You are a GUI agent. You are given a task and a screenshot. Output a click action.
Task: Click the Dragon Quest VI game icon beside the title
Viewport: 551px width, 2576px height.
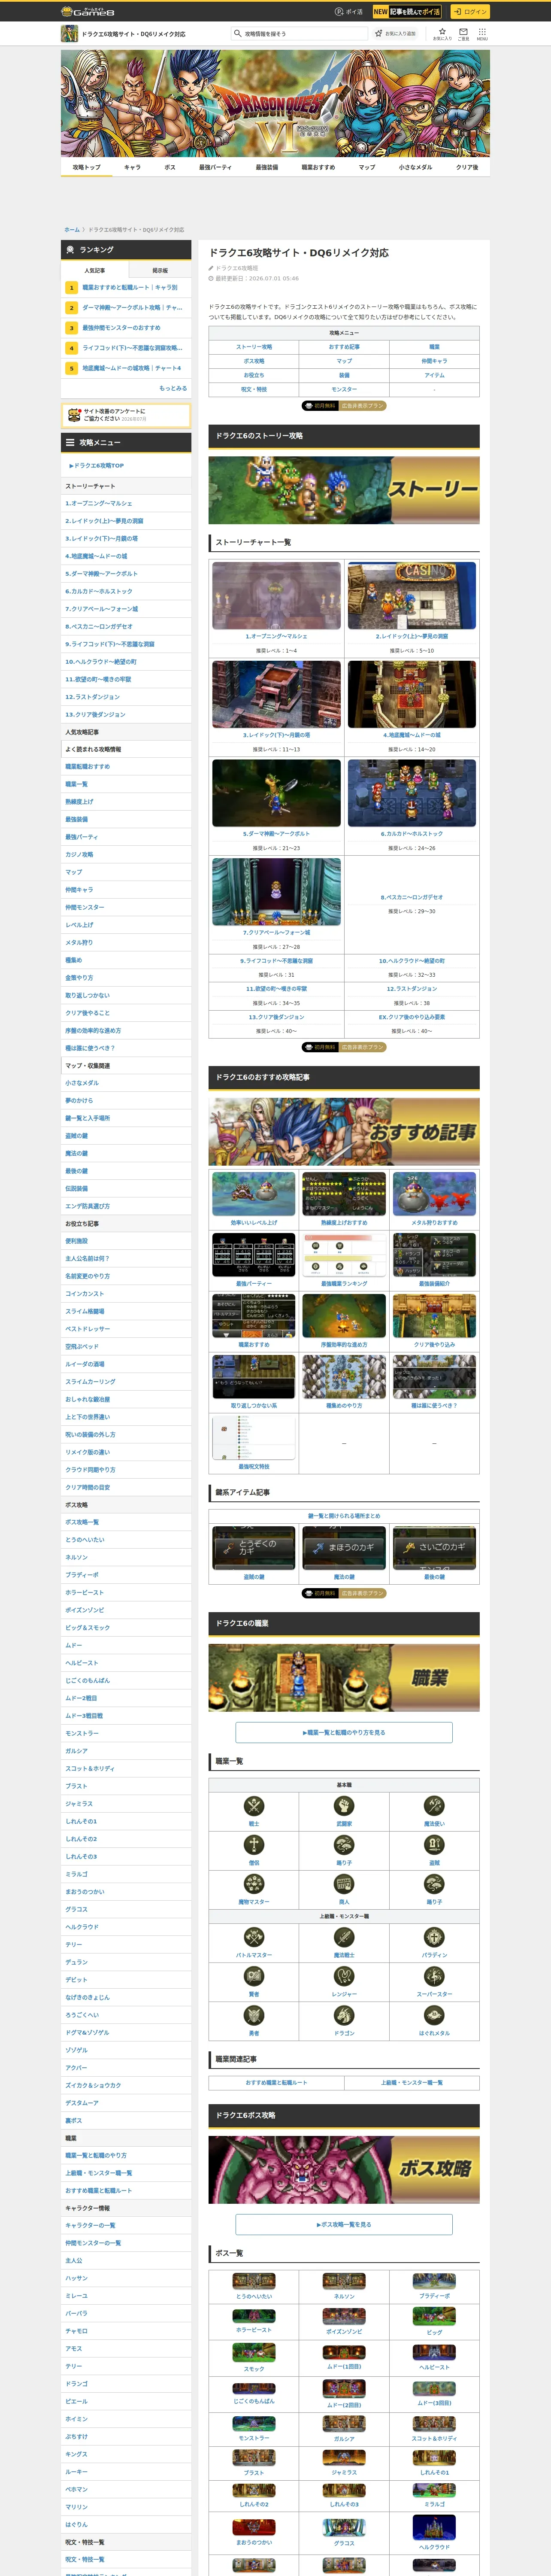click(69, 34)
